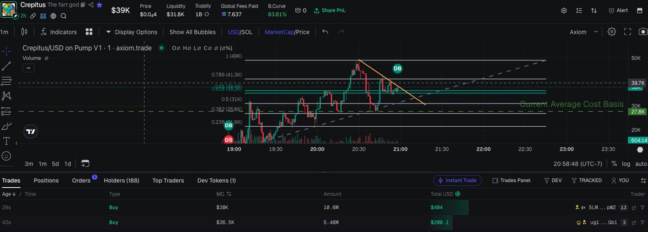Image resolution: width=648 pixels, height=232 pixels.
Task: Open the header settings hexagon icon
Action: [x=564, y=10]
